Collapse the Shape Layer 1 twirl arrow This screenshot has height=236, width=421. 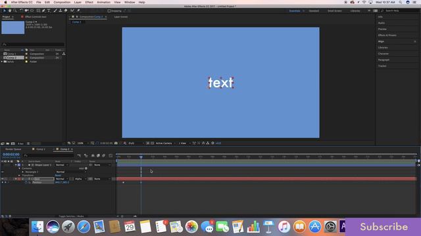click(x=16, y=165)
